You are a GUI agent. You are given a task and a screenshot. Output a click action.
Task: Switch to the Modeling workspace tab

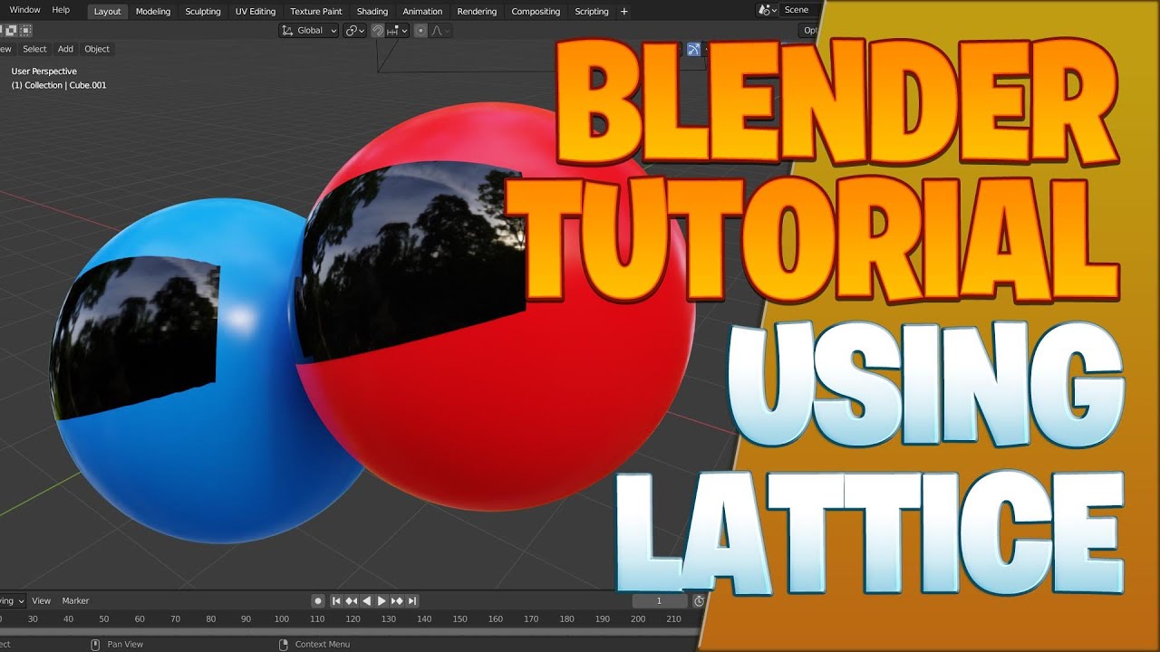coord(153,12)
